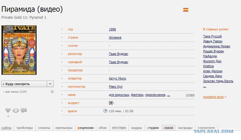Click the clock icon next to runtime
Viewport: 241px width, 140px height.
[105, 111]
